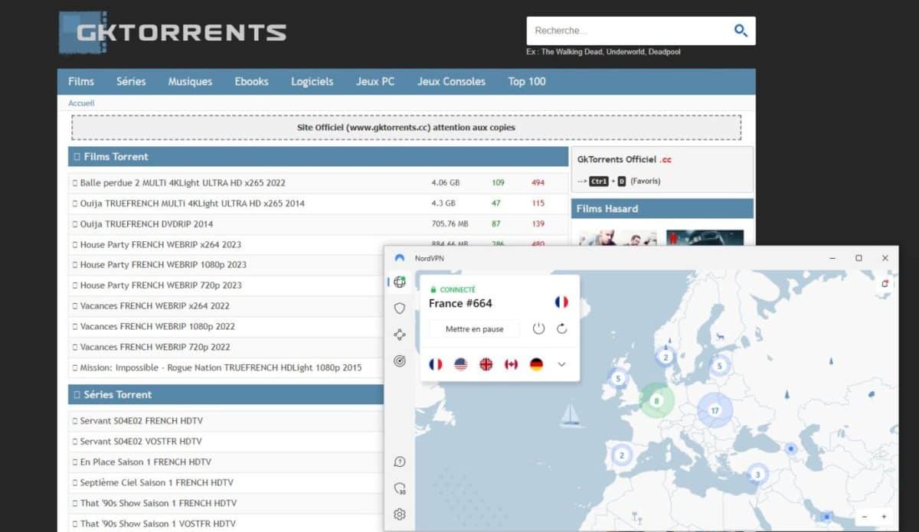This screenshot has height=532, width=919.
Task: Click the 4.06 GB size cell
Action: coord(445,183)
